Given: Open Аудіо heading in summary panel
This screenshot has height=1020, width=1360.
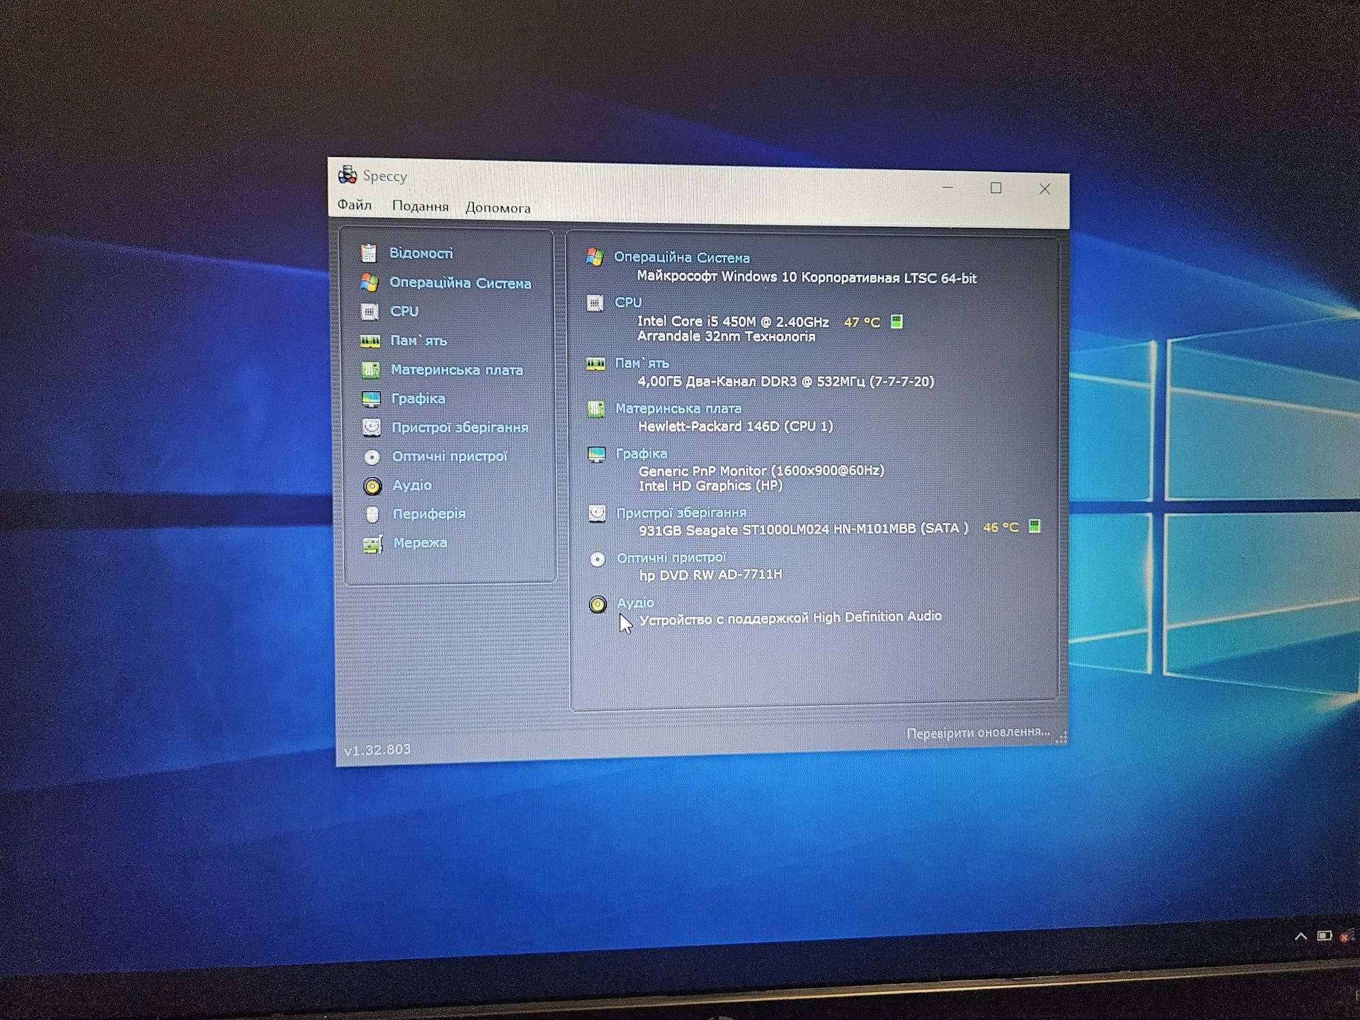Looking at the screenshot, I should [x=635, y=602].
